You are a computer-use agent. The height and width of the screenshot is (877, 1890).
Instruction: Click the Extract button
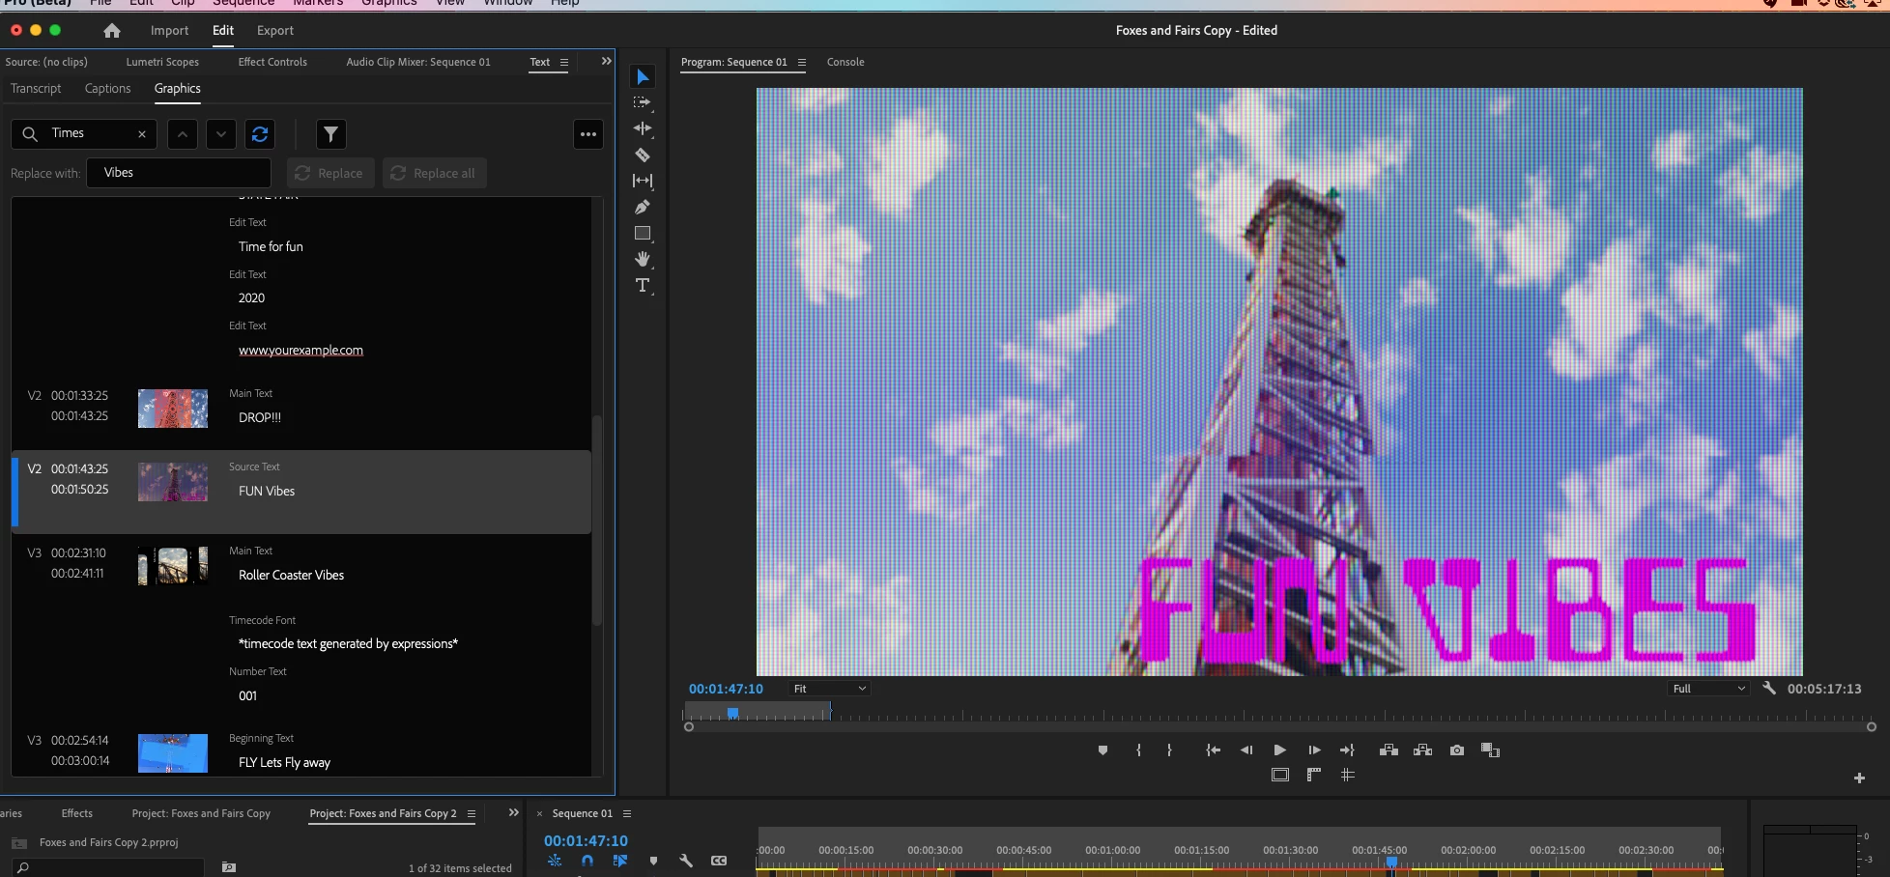1422,750
